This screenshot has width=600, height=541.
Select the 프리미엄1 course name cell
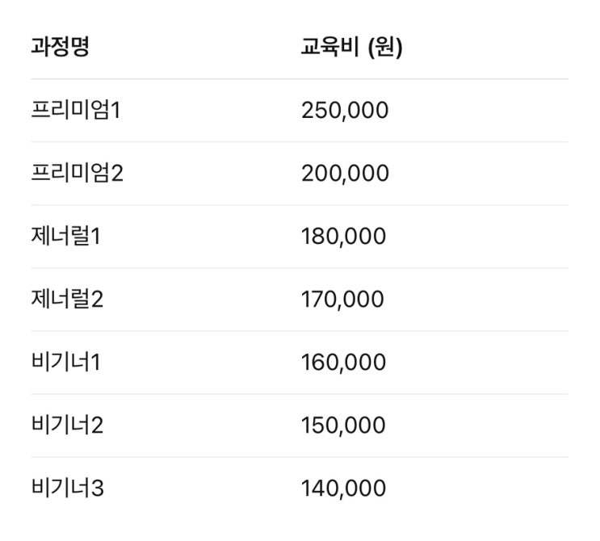[x=75, y=110]
